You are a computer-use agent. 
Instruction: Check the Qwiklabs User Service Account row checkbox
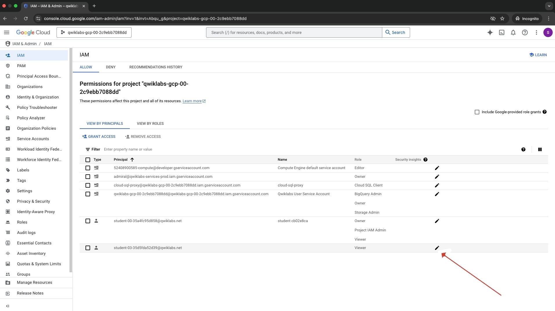[88, 194]
